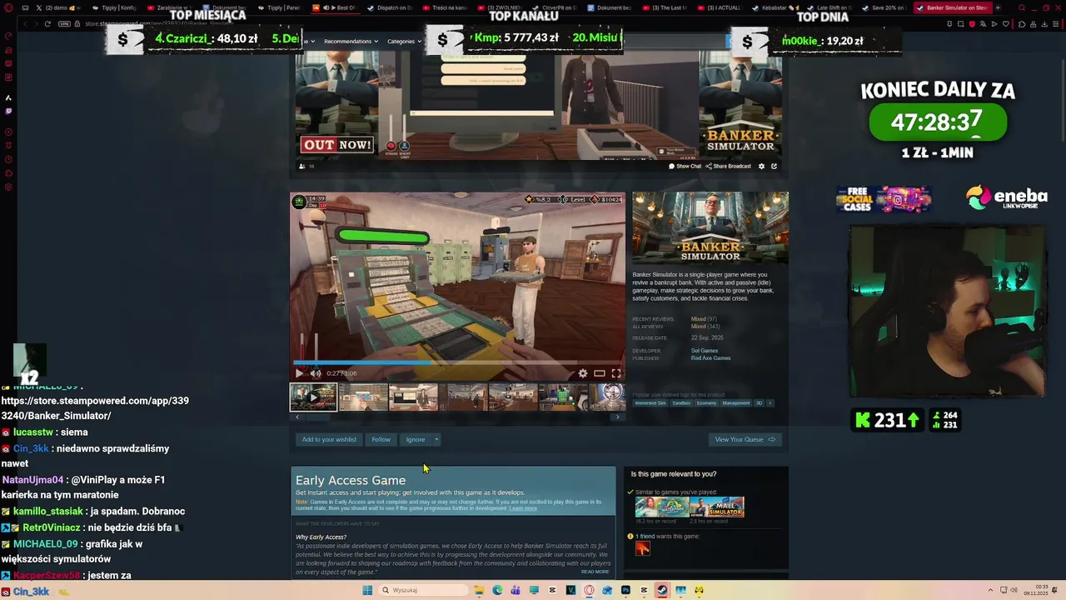The height and width of the screenshot is (600, 1066).
Task: Click the Ignore button
Action: pyautogui.click(x=416, y=439)
